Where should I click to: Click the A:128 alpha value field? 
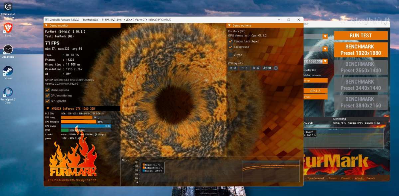267,68
